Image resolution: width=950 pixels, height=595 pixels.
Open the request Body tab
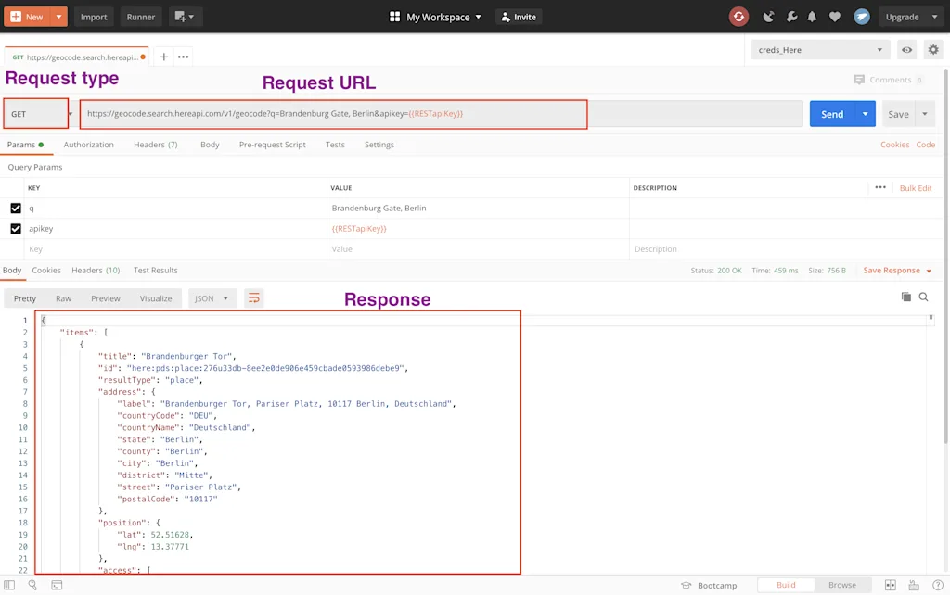(x=210, y=145)
